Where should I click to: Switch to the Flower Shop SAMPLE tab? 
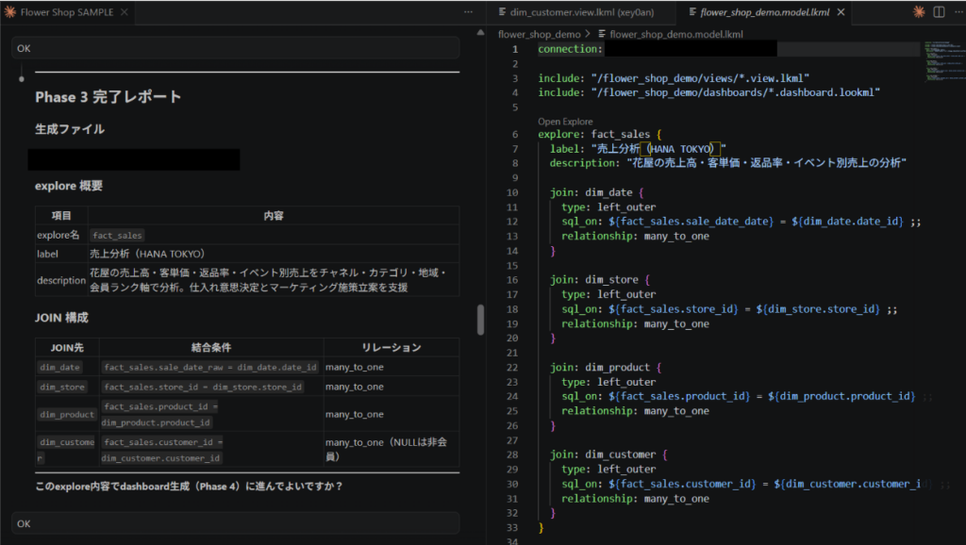pyautogui.click(x=67, y=12)
